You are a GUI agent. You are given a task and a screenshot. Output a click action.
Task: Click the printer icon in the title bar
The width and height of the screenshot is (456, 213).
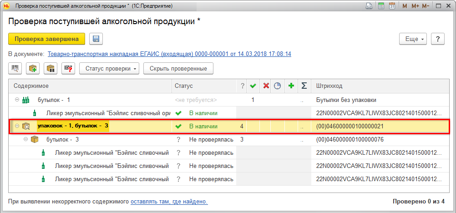coord(370,6)
